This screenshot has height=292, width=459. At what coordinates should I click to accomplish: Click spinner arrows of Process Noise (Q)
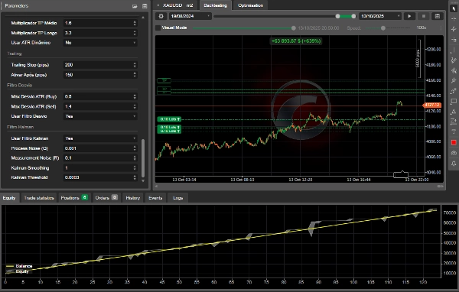pyautogui.click(x=135, y=148)
